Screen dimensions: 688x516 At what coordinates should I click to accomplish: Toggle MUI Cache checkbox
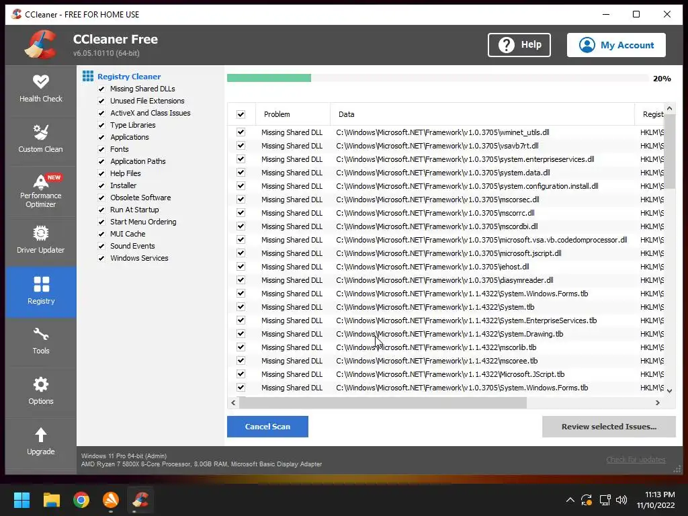point(101,234)
